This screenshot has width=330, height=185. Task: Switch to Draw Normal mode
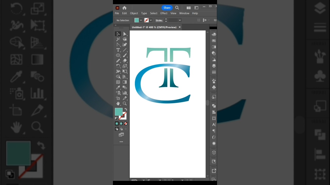pos(117,129)
